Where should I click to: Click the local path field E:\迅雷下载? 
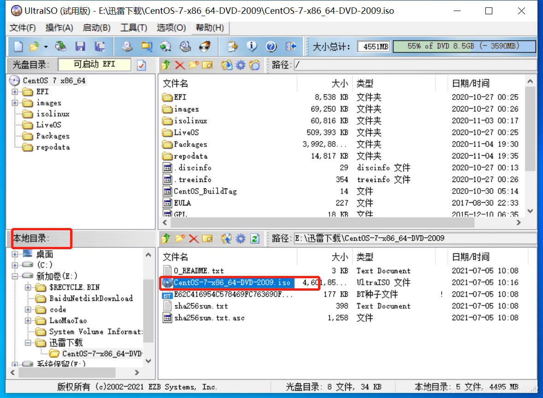coord(415,238)
